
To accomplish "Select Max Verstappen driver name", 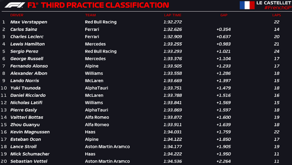I will [x=29, y=22].
